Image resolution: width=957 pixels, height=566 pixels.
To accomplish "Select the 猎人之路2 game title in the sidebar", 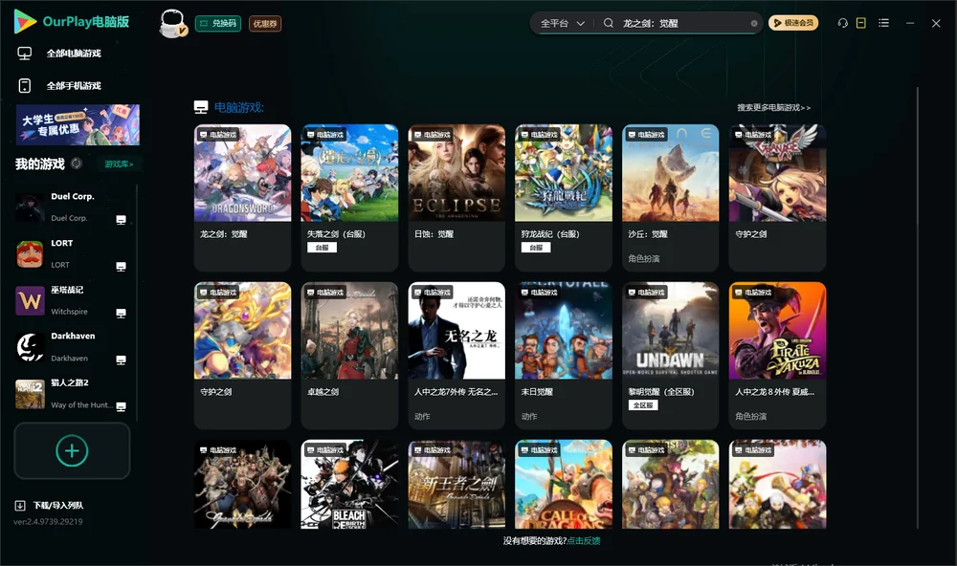I will (70, 383).
